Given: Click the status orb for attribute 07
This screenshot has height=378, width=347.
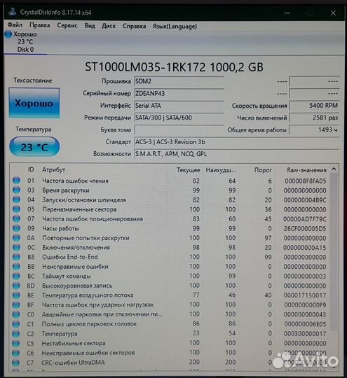Looking at the screenshot, I should click(16, 218).
